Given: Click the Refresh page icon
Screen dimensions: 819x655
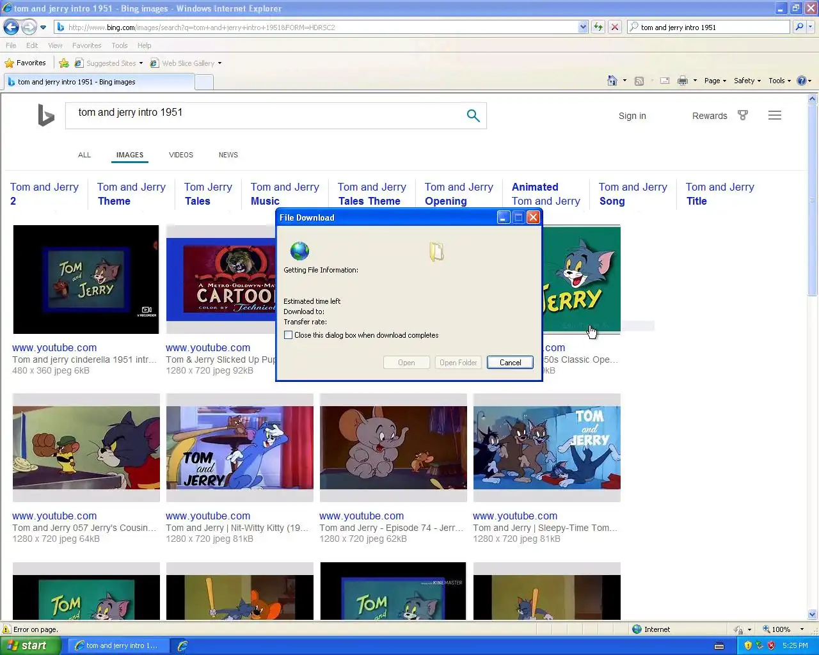Looking at the screenshot, I should [598, 27].
